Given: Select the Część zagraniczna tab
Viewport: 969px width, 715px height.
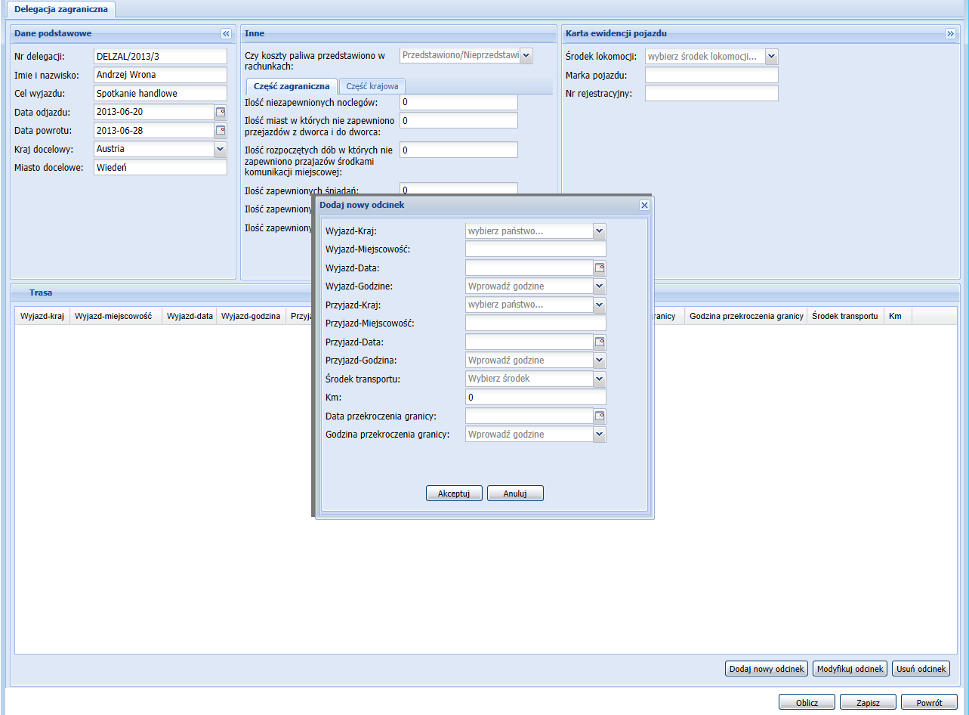Looking at the screenshot, I should 292,86.
